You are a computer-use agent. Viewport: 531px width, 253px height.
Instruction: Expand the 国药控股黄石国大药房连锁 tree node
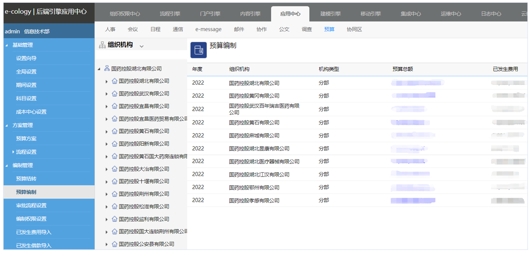click(106, 157)
